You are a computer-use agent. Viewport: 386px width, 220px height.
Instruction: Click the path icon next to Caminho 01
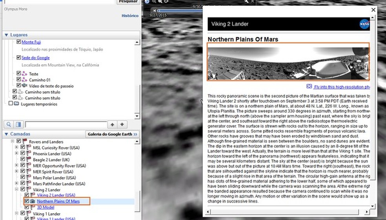(24, 79)
